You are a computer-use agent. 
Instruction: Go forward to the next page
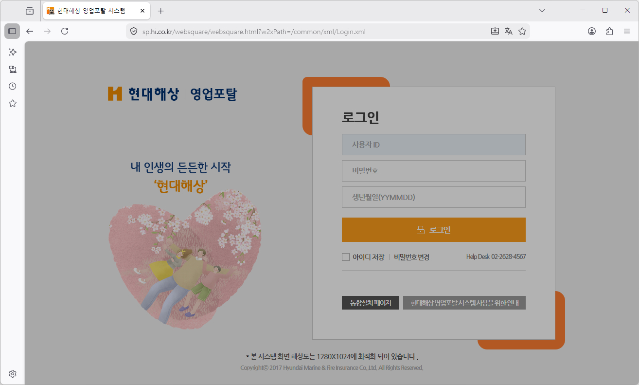click(x=47, y=31)
